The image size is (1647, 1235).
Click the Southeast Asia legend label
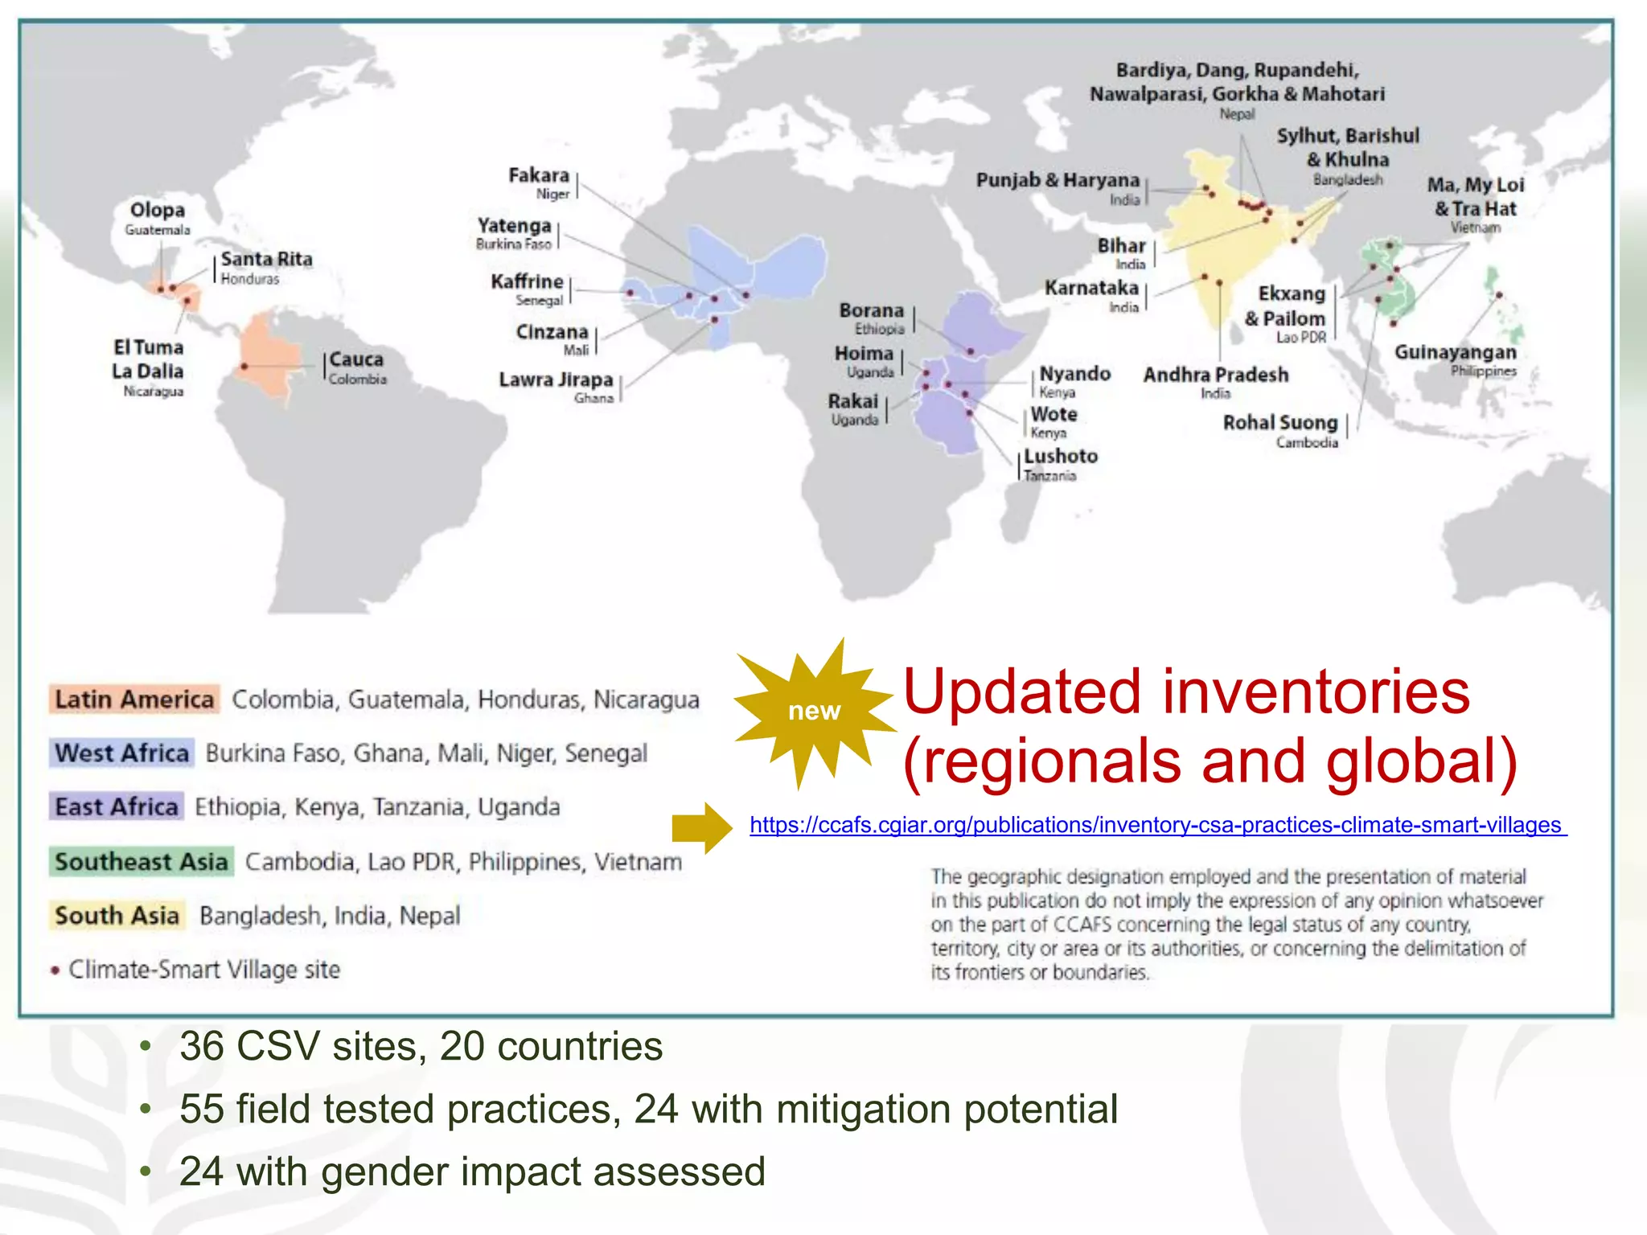click(142, 862)
